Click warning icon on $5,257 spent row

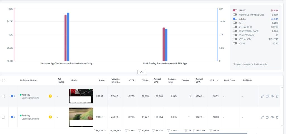tap(50, 96)
